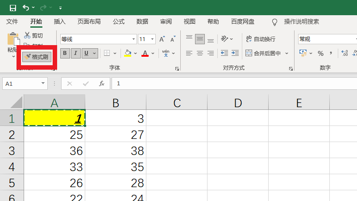Open the Customize Quick Access Toolbar arrow

tap(60, 8)
